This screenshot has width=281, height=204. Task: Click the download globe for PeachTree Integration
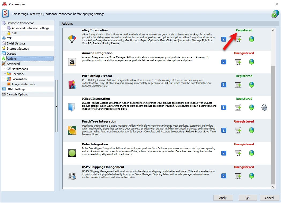pos(252,130)
